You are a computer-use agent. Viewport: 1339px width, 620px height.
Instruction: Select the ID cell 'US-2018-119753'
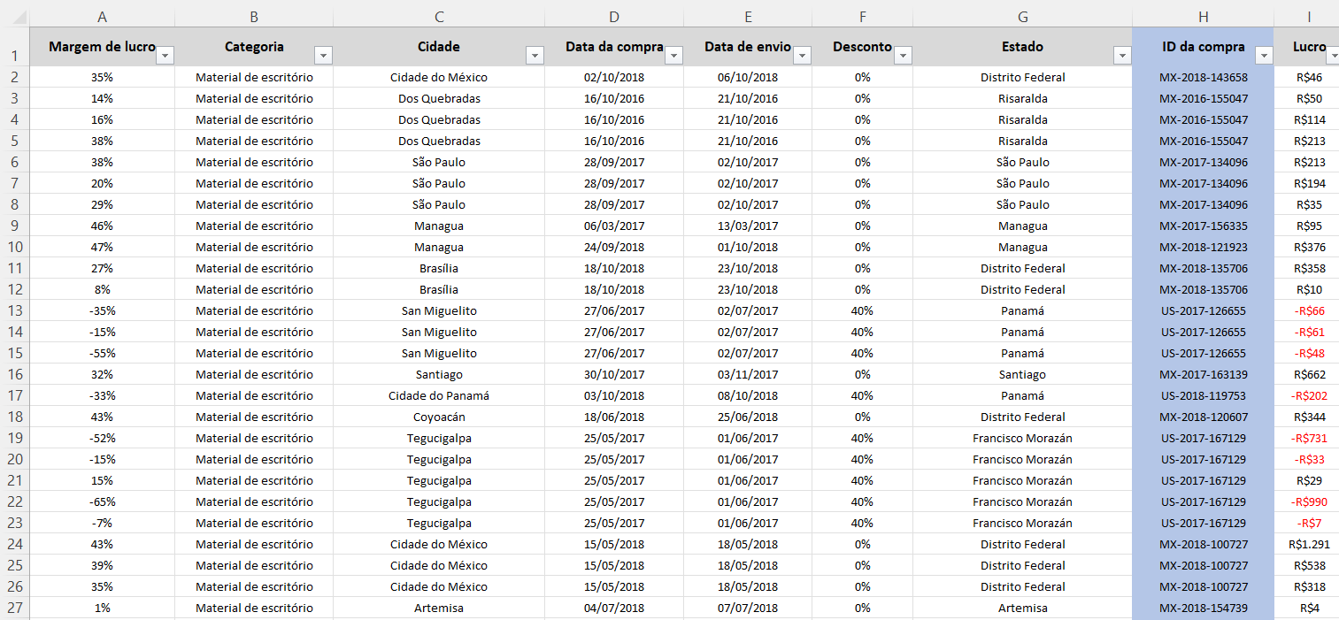click(1204, 395)
